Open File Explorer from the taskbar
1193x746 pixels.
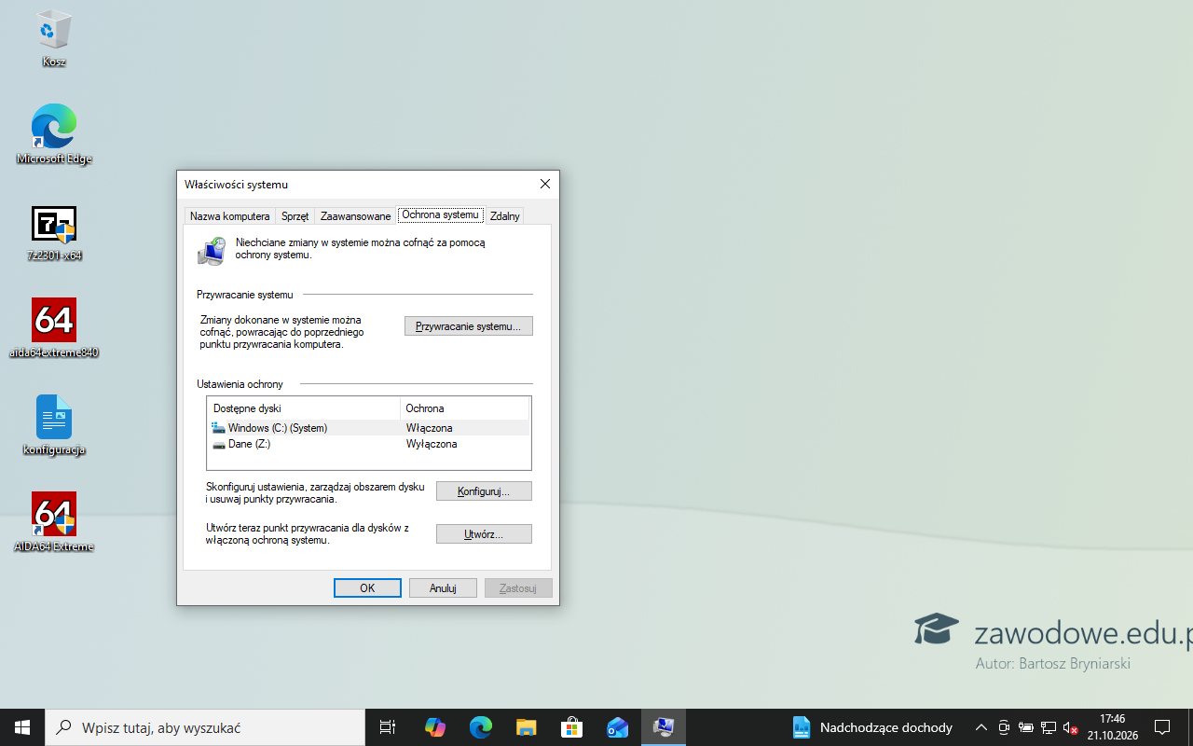pos(527,727)
